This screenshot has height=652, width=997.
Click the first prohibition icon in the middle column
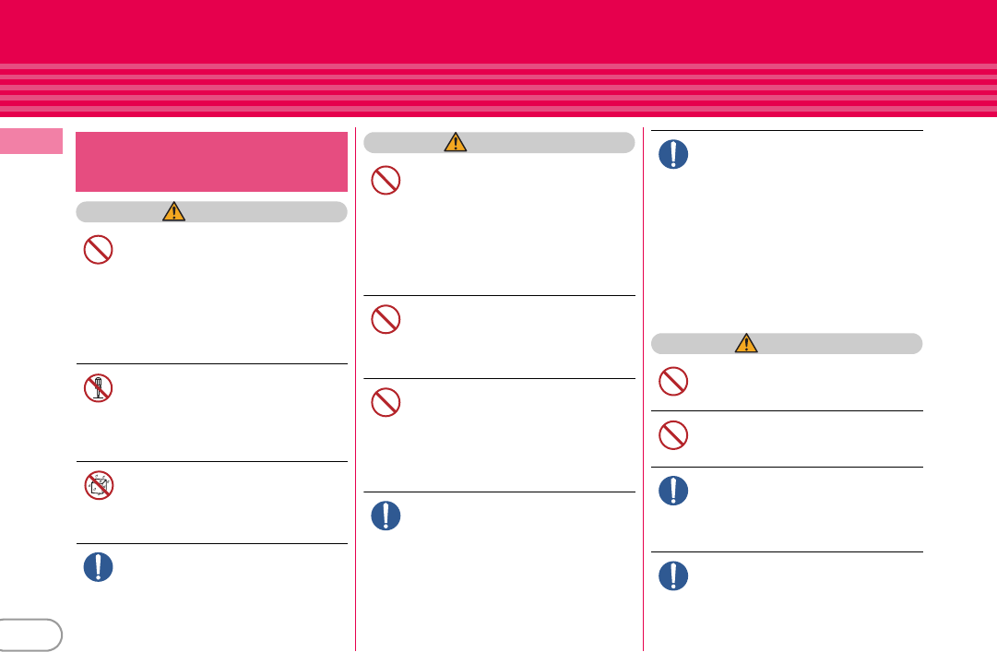(386, 181)
